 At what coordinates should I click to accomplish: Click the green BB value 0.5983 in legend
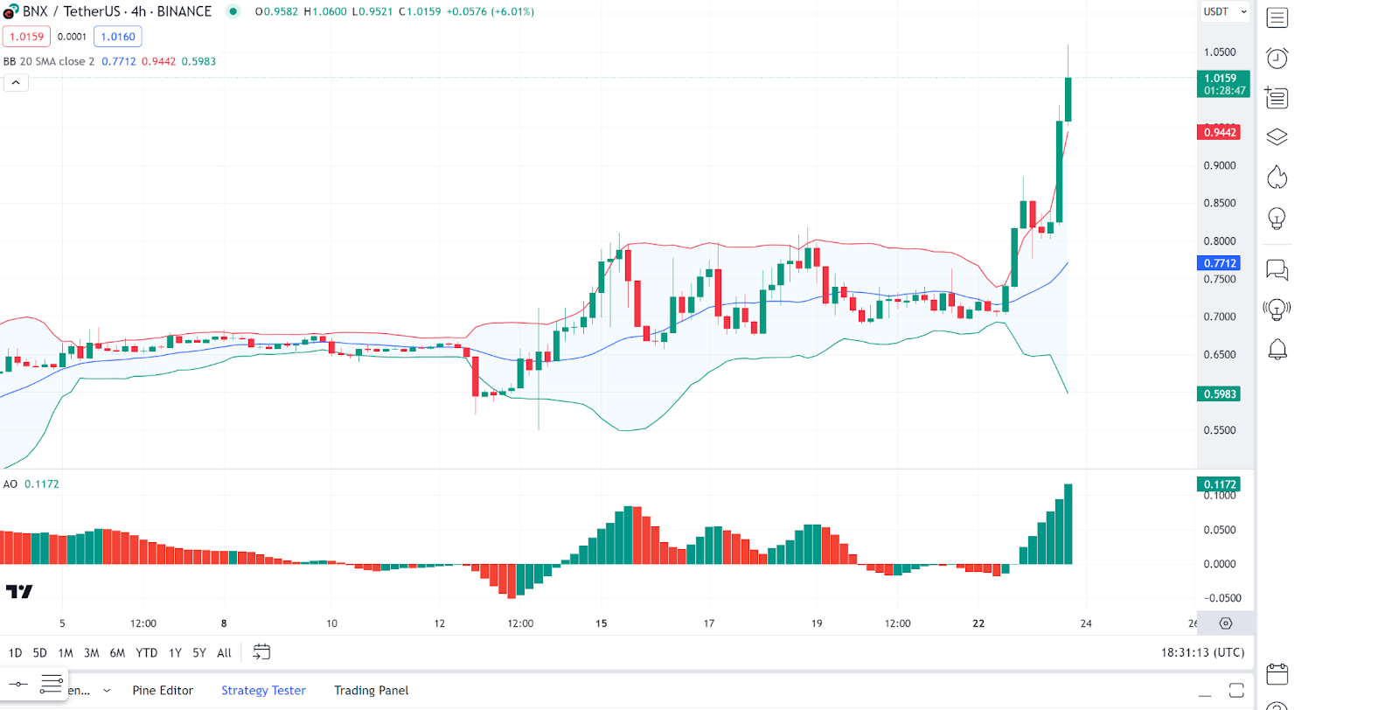[x=198, y=61]
